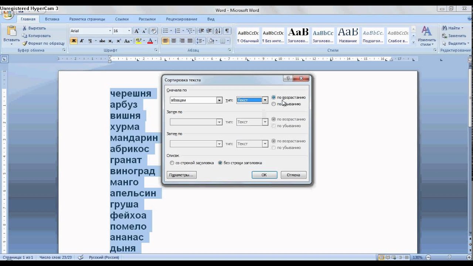Align text right icon

(182, 41)
